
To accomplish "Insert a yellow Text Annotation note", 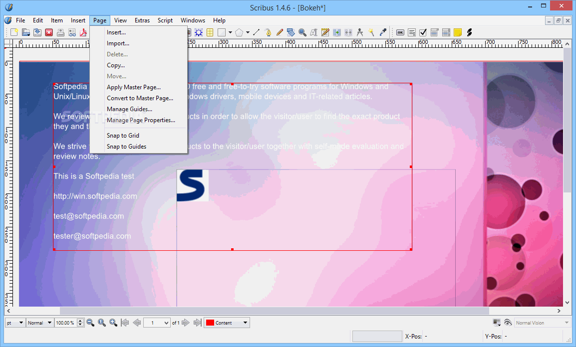I will pyautogui.click(x=458, y=32).
